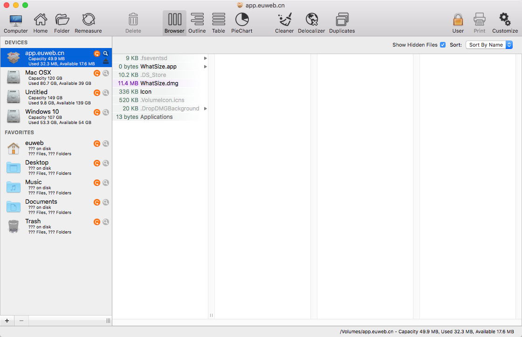Select Windows 10 device in sidebar
The height and width of the screenshot is (337, 522).
(x=56, y=117)
